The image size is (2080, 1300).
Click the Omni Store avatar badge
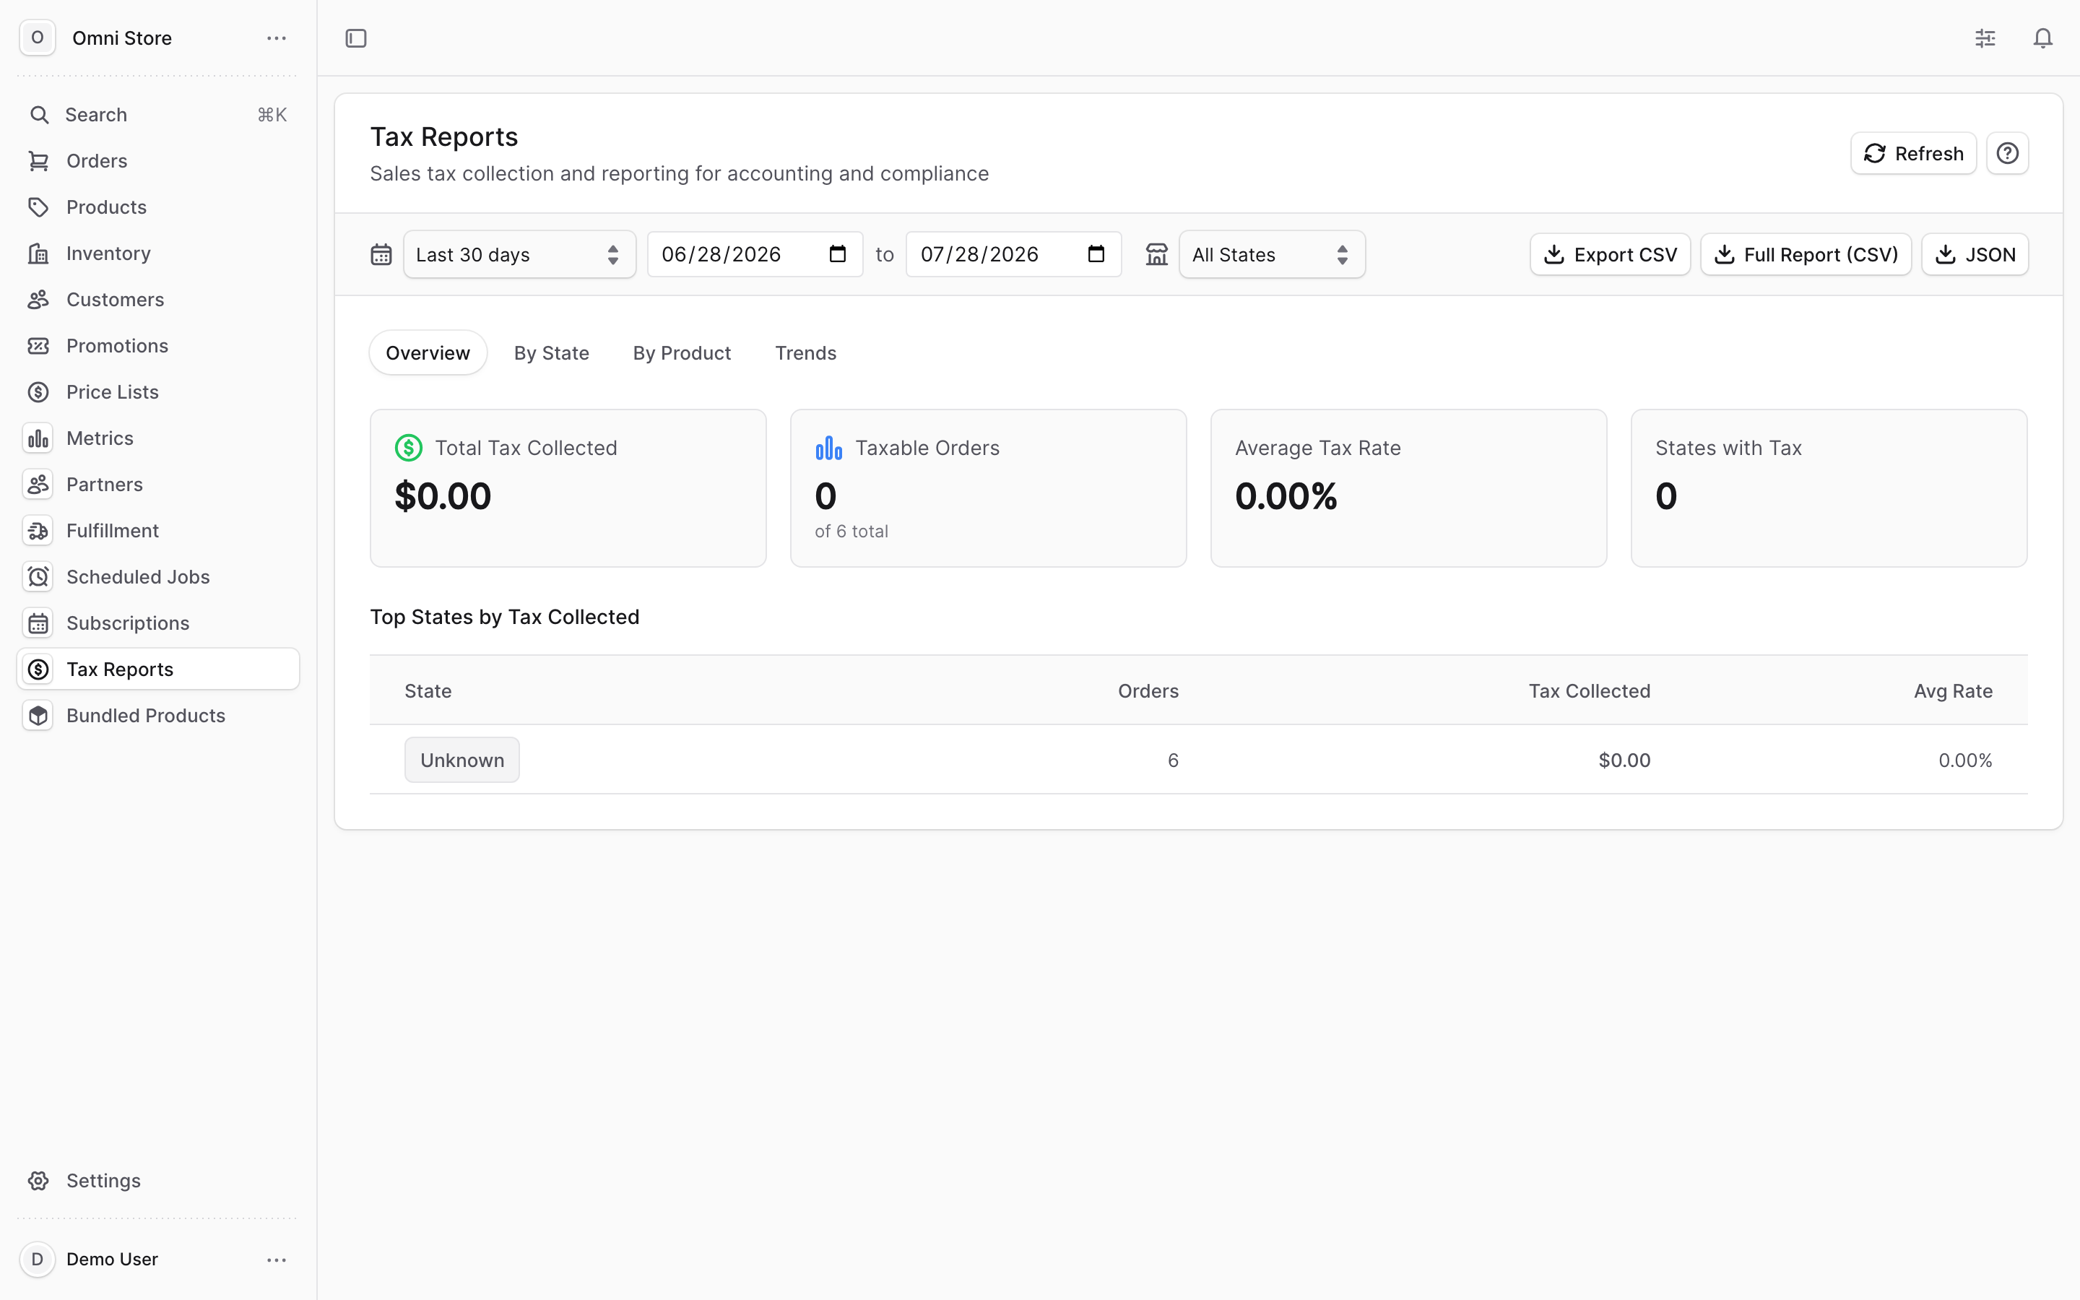click(x=37, y=38)
